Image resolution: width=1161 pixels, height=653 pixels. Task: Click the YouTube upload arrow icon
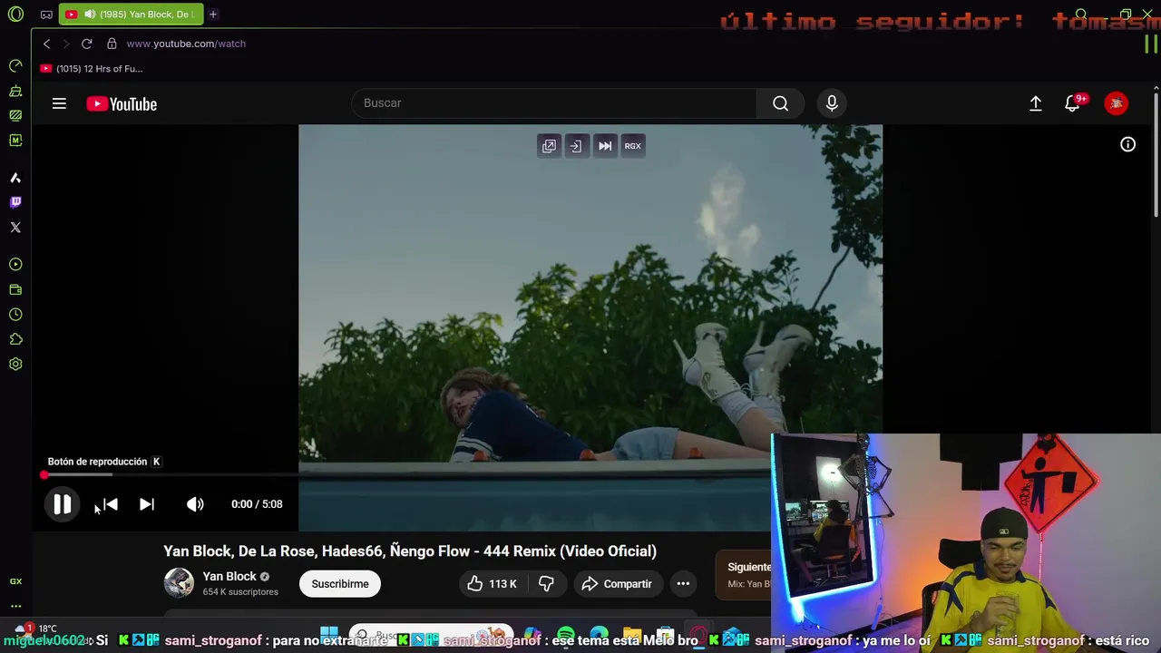pyautogui.click(x=1035, y=103)
